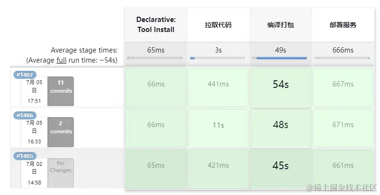Click the 65ms Tool Install cell of #1485
380x195 pixels.
pyautogui.click(x=156, y=165)
